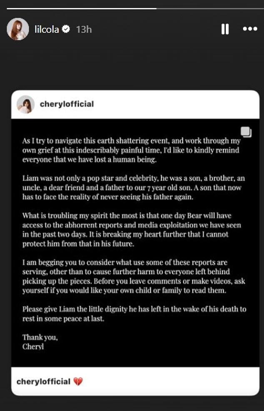Click the 13h story timestamp

(x=84, y=29)
